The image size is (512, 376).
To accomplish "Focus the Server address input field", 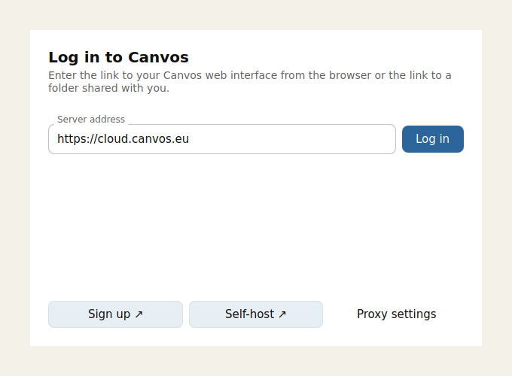I will [x=222, y=139].
